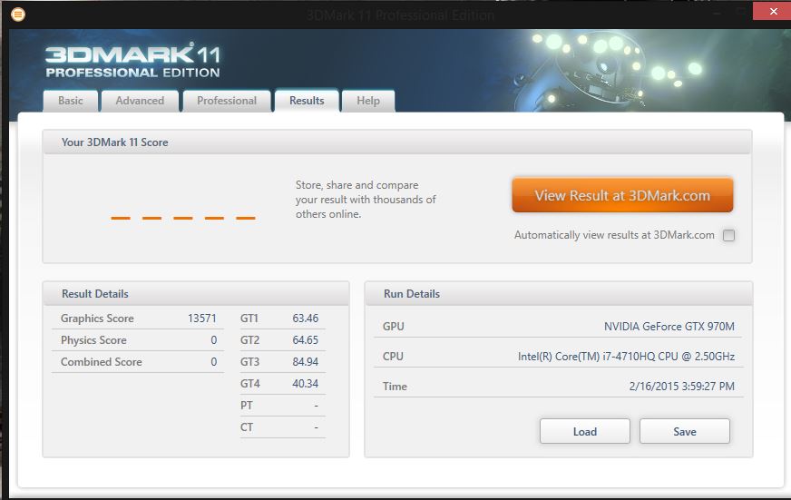Click the Run Details panel header

[x=559, y=294]
